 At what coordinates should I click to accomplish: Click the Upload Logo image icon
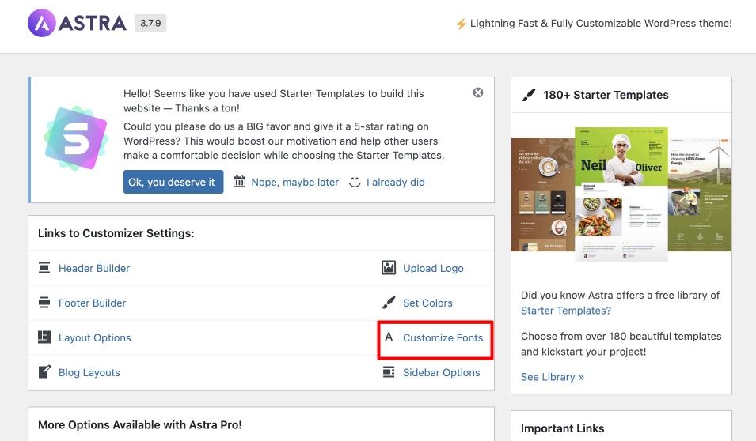click(x=388, y=268)
